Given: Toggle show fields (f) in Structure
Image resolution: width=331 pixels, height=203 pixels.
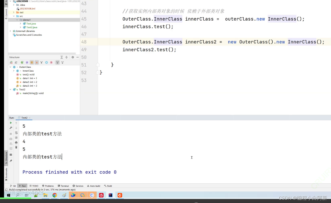Looking at the screenshot, I should 32,62.
